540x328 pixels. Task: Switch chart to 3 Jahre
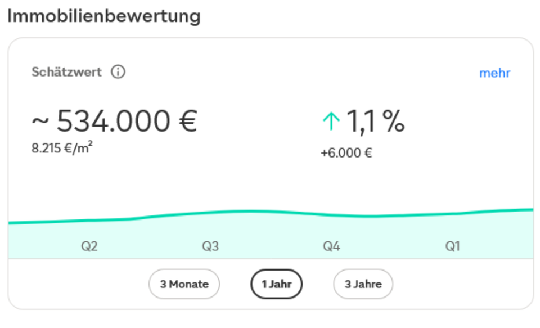click(x=363, y=284)
